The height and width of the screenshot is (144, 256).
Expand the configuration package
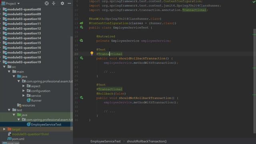pyautogui.click(x=24, y=91)
